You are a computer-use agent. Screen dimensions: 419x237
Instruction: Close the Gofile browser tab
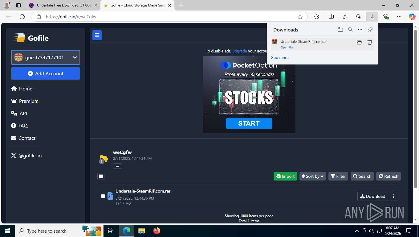coord(169,5)
